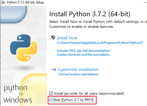Click the Python snake logo
Image resolution: width=147 pixels, height=106 pixels.
pyautogui.click(x=24, y=48)
